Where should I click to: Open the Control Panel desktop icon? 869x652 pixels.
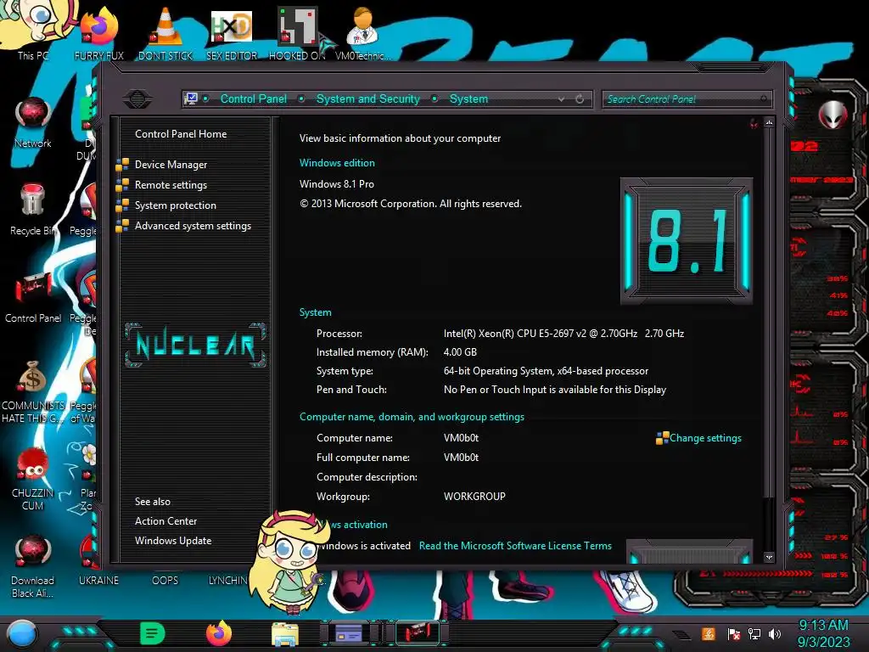33,297
